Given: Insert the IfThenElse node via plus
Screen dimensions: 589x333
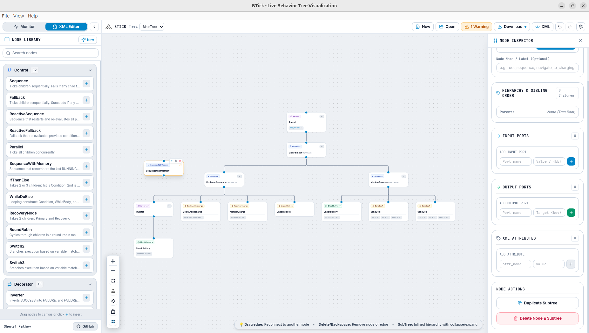Looking at the screenshot, I should (86, 183).
